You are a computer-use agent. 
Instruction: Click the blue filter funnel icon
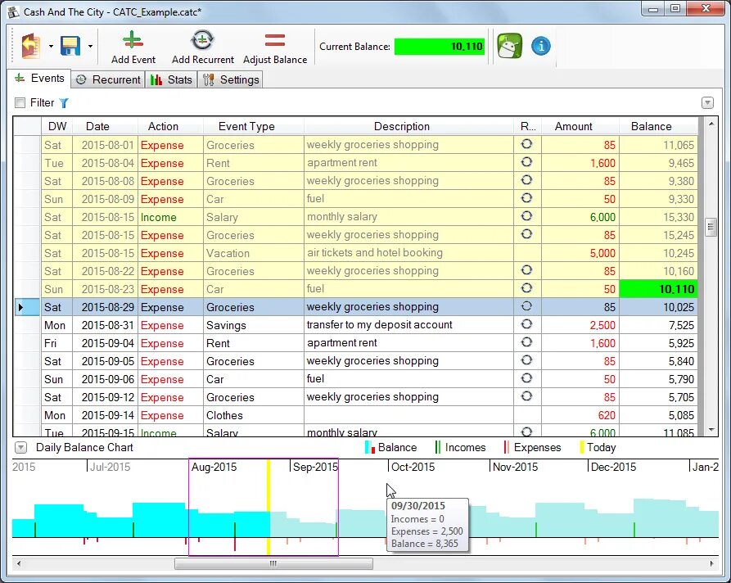point(64,102)
